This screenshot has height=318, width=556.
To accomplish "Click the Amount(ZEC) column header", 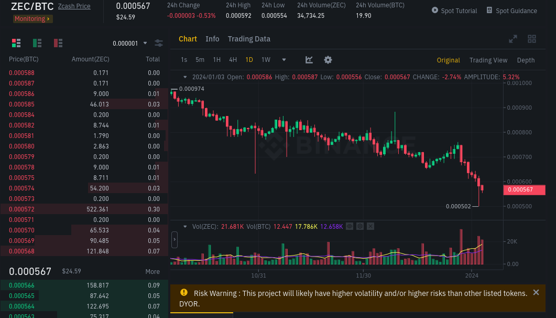I will 91,59.
